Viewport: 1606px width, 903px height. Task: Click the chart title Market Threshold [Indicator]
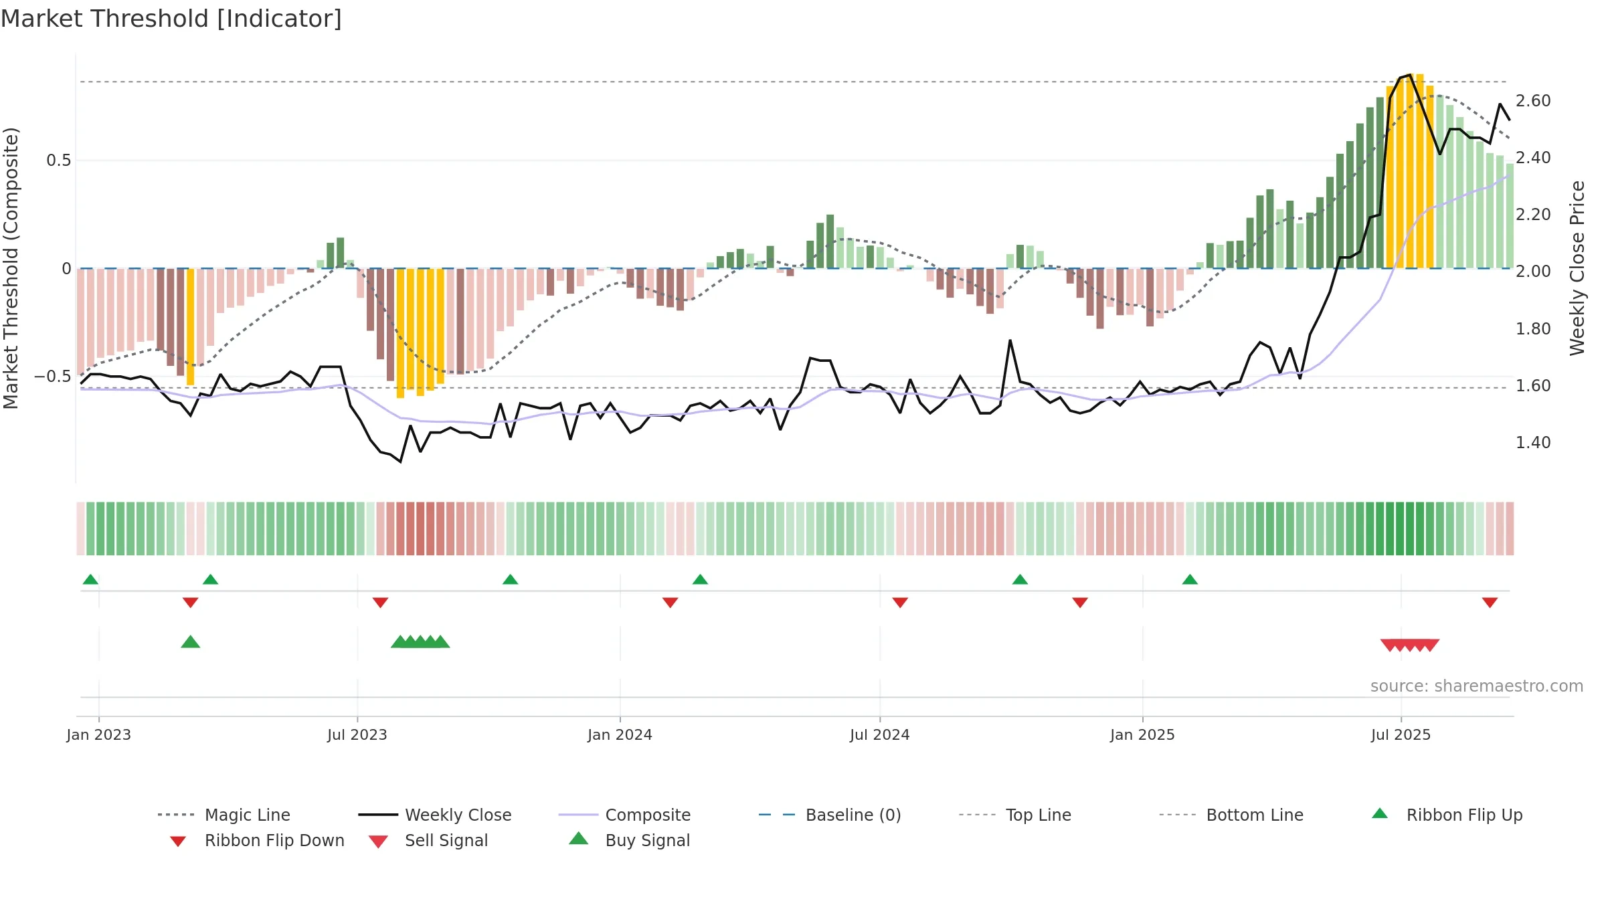tap(171, 19)
